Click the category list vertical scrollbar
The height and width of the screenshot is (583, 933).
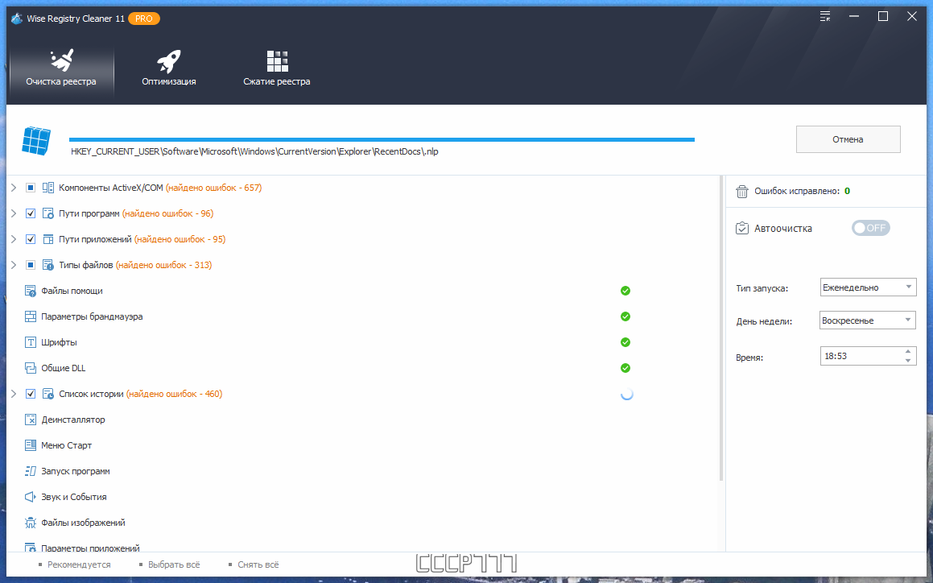721,329
